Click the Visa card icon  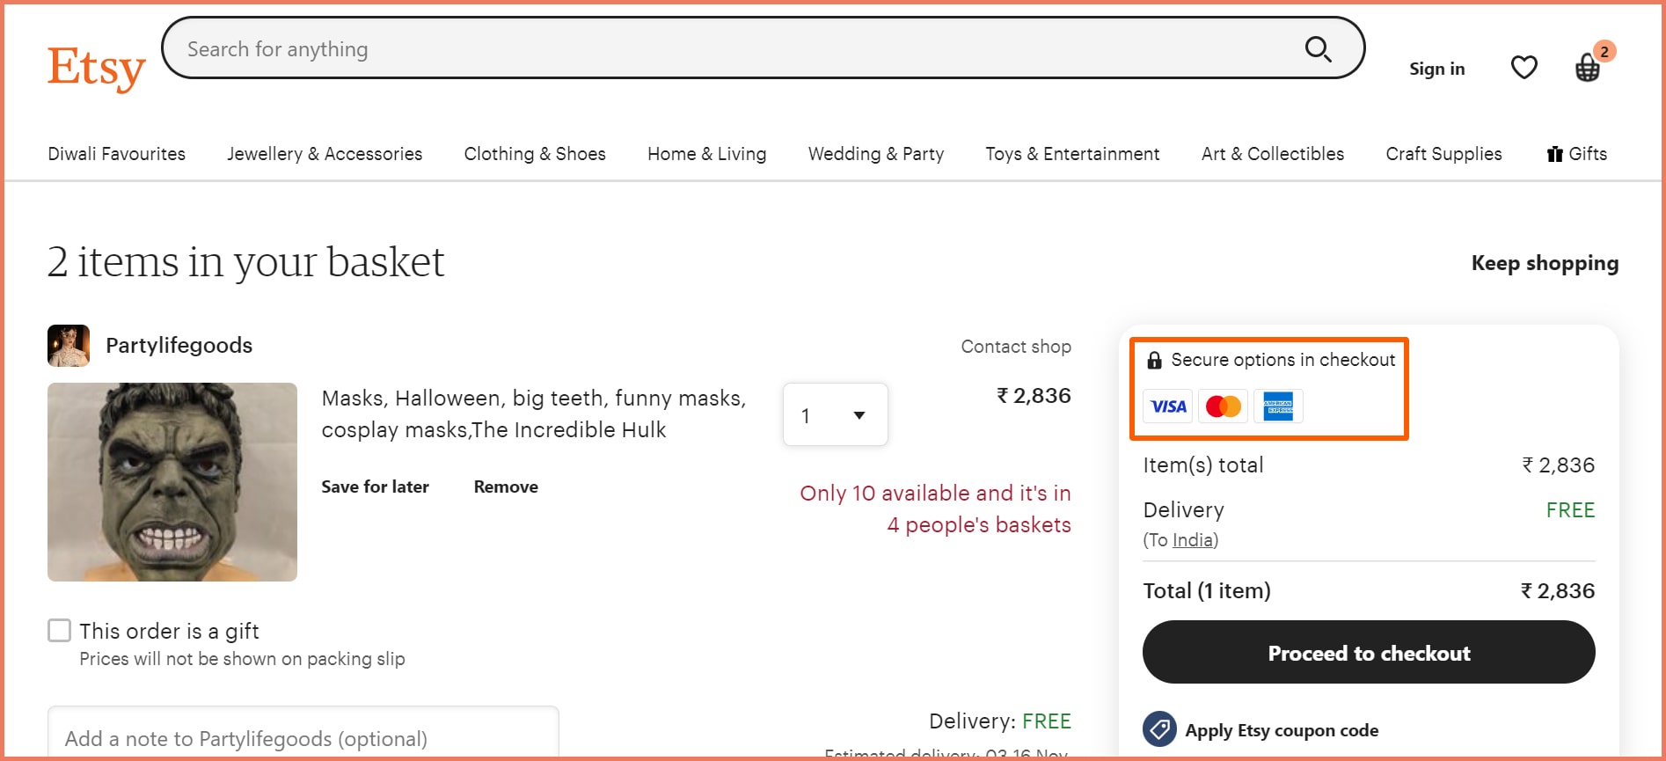pos(1168,406)
